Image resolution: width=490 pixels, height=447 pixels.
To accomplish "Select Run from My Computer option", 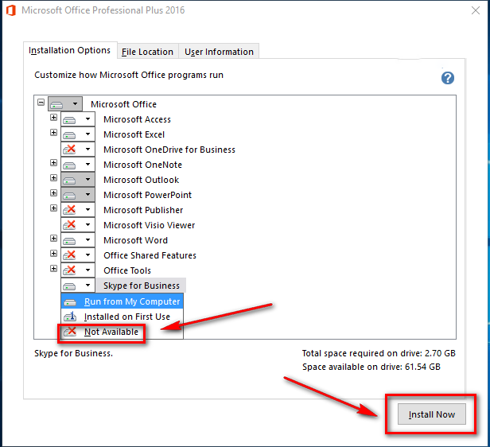I will click(x=132, y=301).
